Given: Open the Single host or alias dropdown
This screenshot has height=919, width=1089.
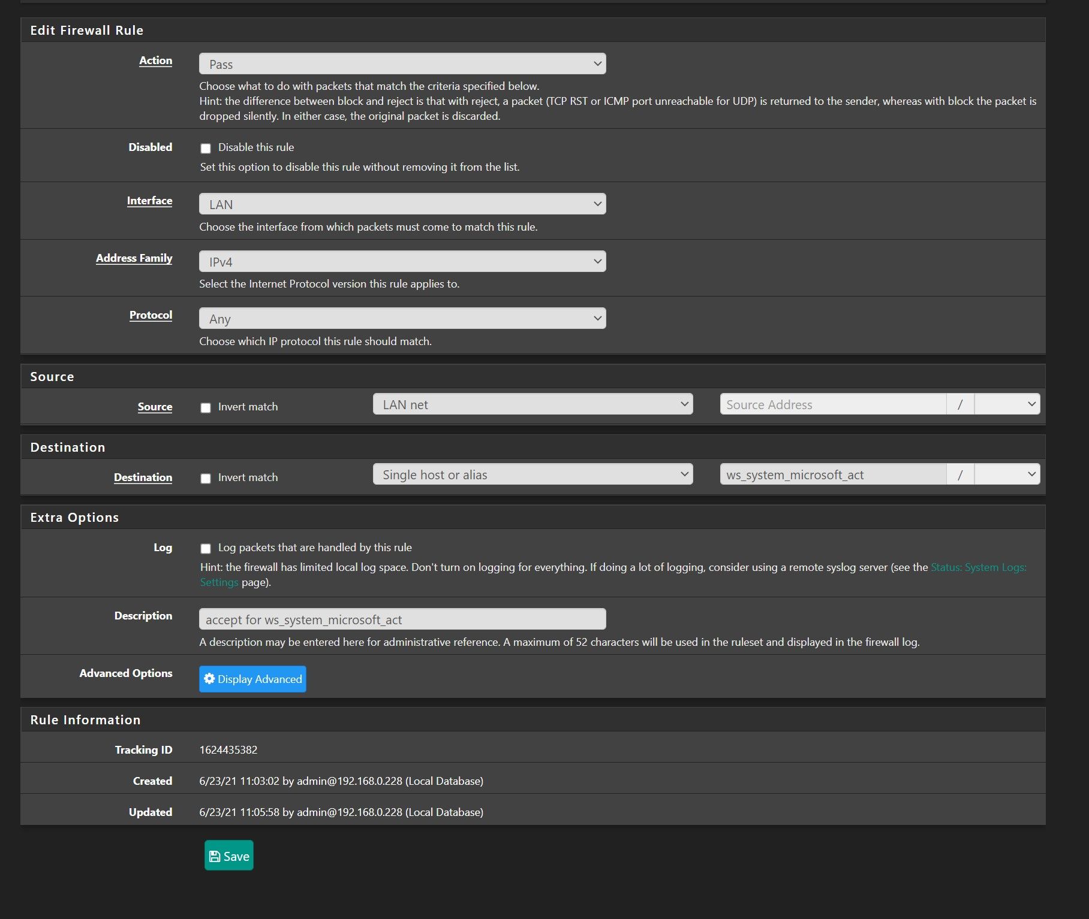Looking at the screenshot, I should (x=532, y=474).
